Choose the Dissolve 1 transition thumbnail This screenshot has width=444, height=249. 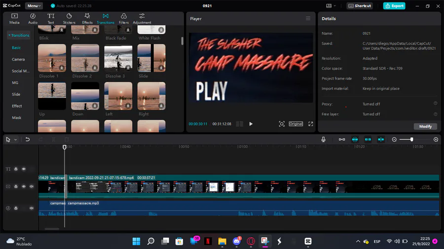click(x=52, y=58)
